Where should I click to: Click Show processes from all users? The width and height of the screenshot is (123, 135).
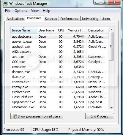[37, 116]
